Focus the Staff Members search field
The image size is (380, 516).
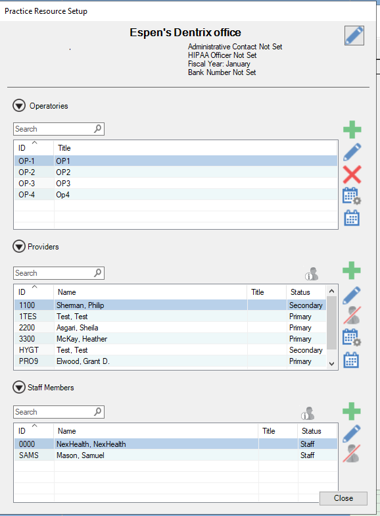tap(59, 412)
